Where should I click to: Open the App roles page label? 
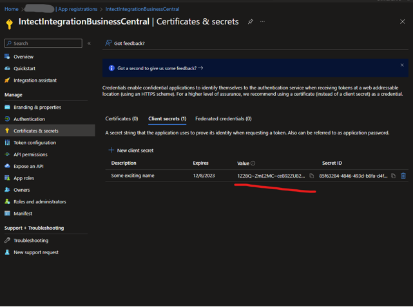(24, 178)
